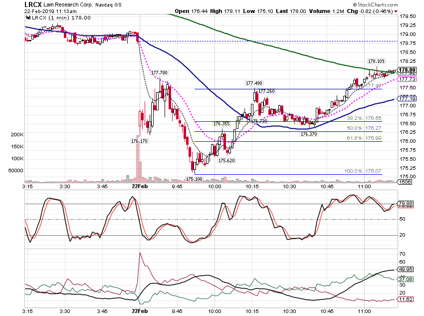Click the red 11.62 indicator tag
Image resolution: width=424 pixels, height=316 pixels.
[x=406, y=299]
